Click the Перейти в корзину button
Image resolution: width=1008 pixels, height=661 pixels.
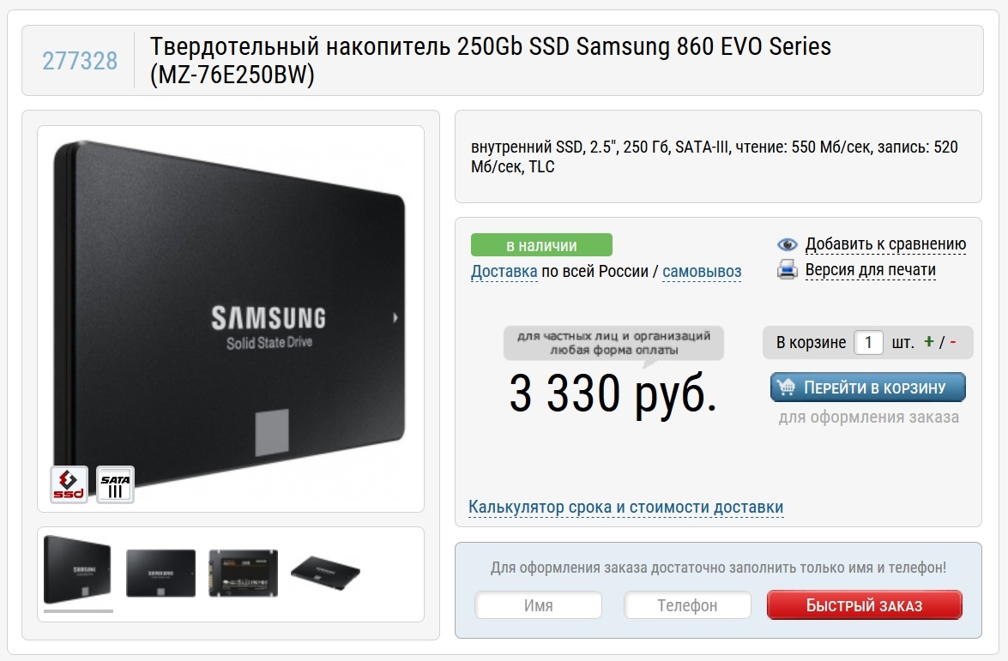point(868,388)
